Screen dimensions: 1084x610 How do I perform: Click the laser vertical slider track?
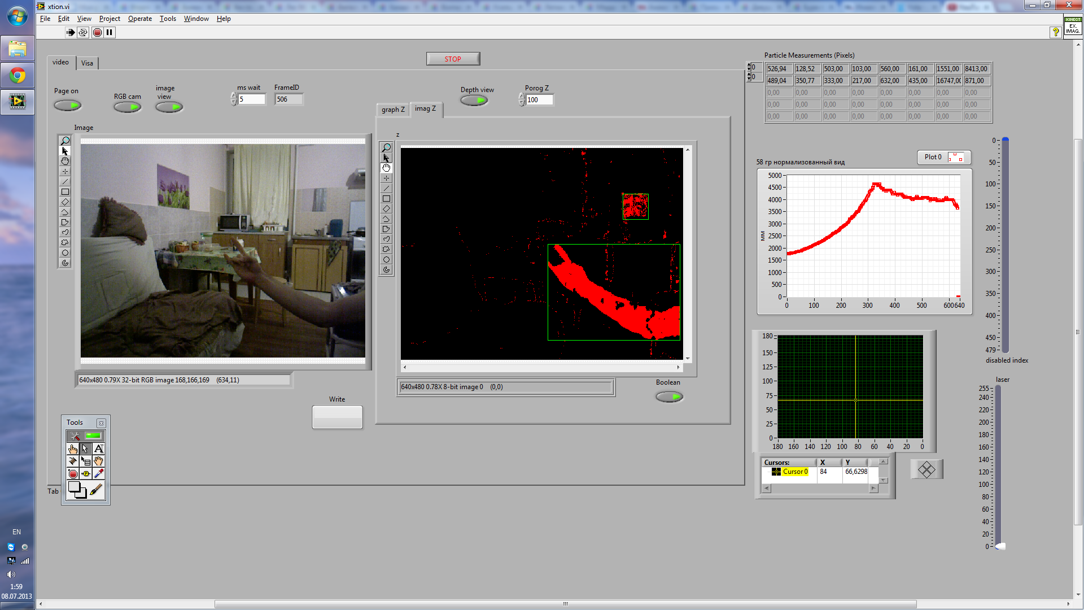click(998, 463)
